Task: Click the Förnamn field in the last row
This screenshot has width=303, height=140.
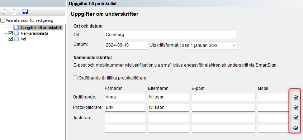Action: (125, 128)
